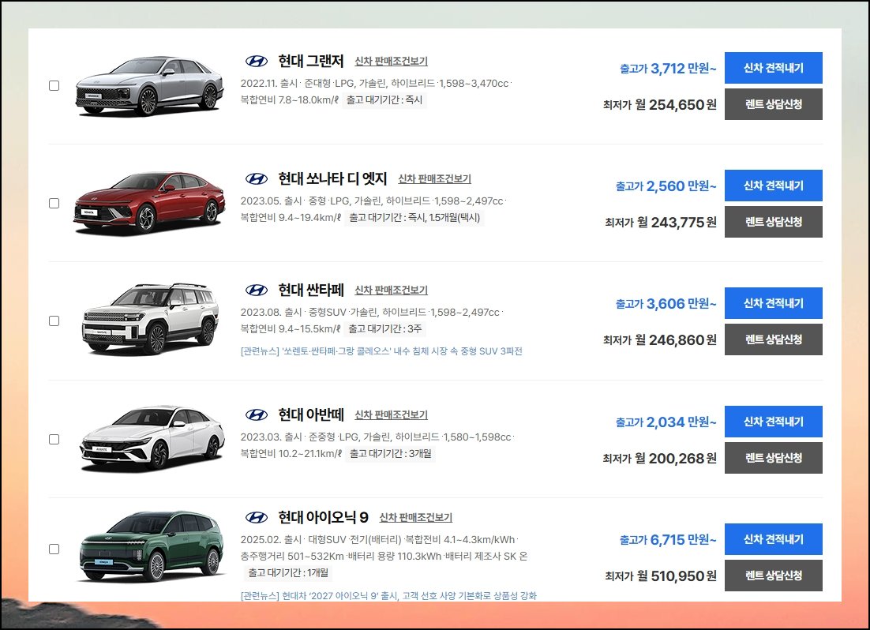The image size is (870, 630).
Task: Click the 출고 대기기간 : 즉시, 1.5개월(택시) label
Action: [414, 218]
